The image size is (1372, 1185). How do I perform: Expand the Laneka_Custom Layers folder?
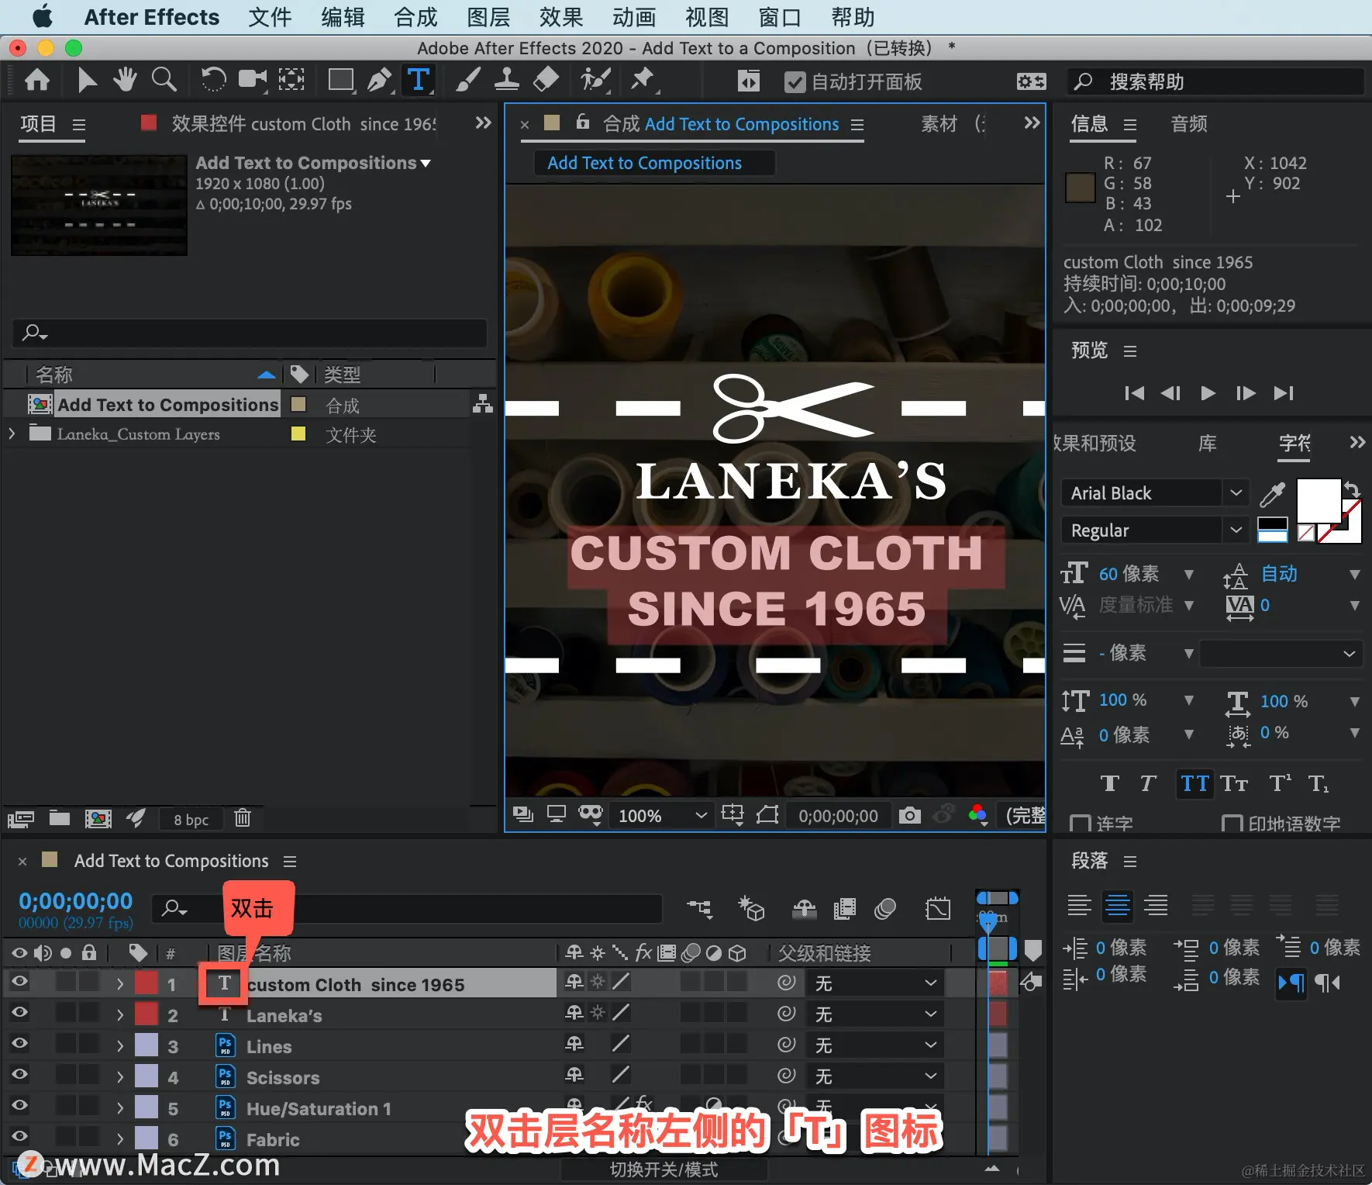12,434
